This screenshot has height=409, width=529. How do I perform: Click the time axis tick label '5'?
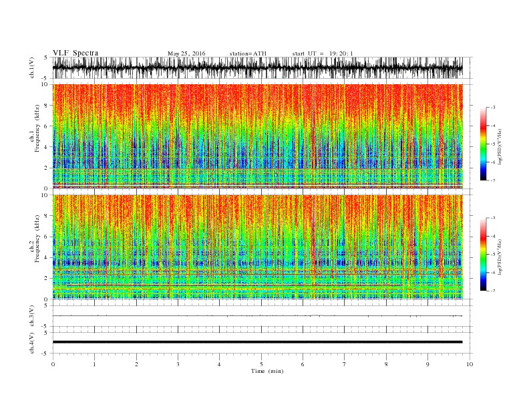[261, 364]
